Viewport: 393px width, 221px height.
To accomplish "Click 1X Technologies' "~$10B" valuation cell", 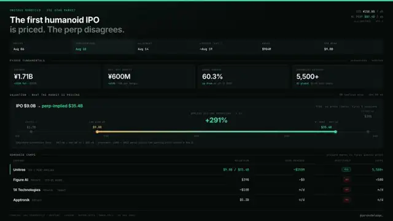I will (244, 190).
